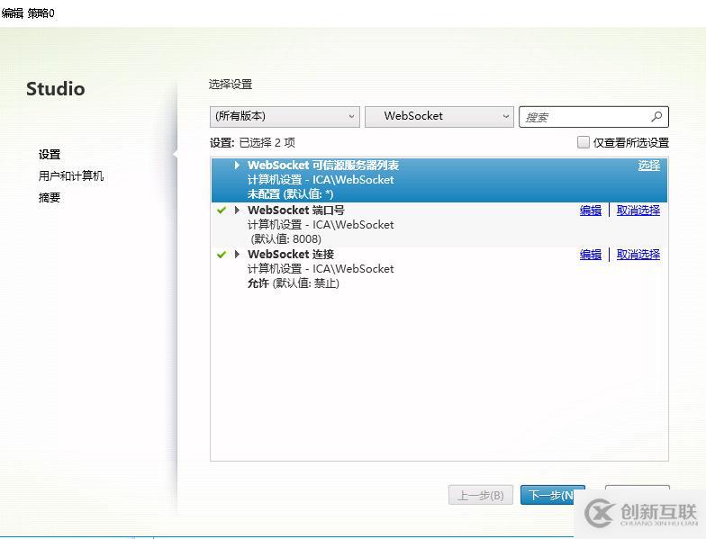This screenshot has width=706, height=539.
Task: Click 取消选择 link for WebSocket 连接
Action: 638,255
